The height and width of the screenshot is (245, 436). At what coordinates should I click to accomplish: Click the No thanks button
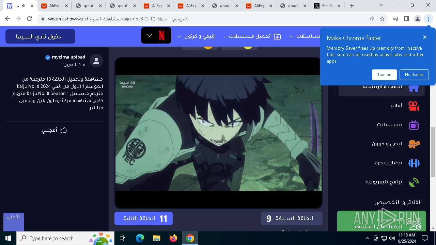click(x=414, y=75)
